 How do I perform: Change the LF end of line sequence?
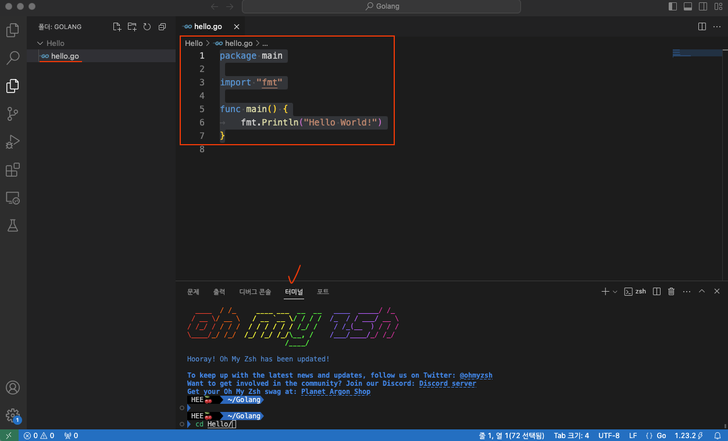(633, 435)
